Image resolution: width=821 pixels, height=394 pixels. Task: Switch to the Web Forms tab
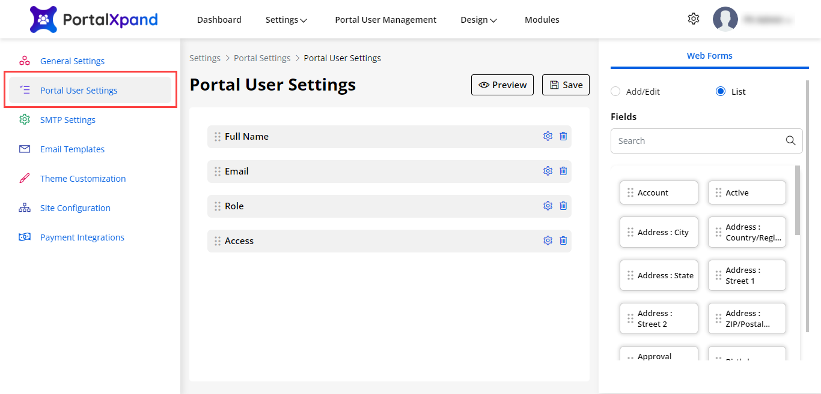[x=709, y=56]
